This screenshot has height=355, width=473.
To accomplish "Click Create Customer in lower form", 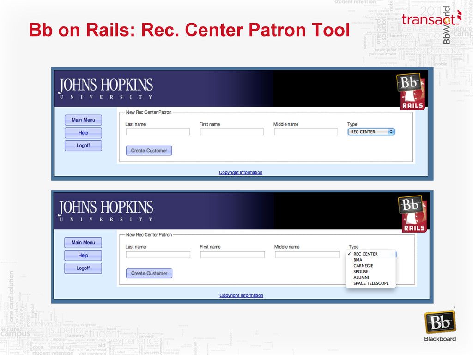I will 149,273.
